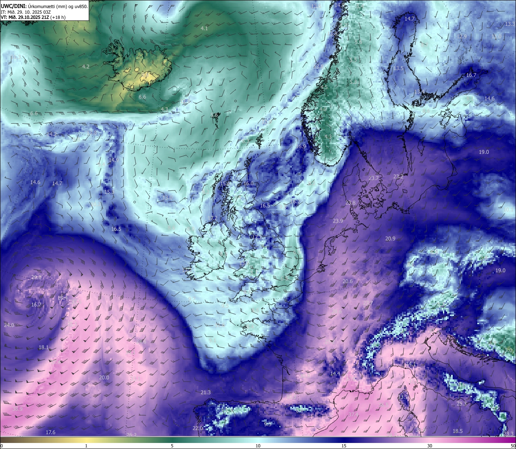Click the 23.2 value label
Viewport: 516px width, 449px height.
[398, 176]
